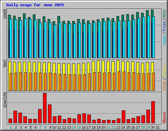
Task: Click the red KBytes bar for day 30
Action: 153,112
